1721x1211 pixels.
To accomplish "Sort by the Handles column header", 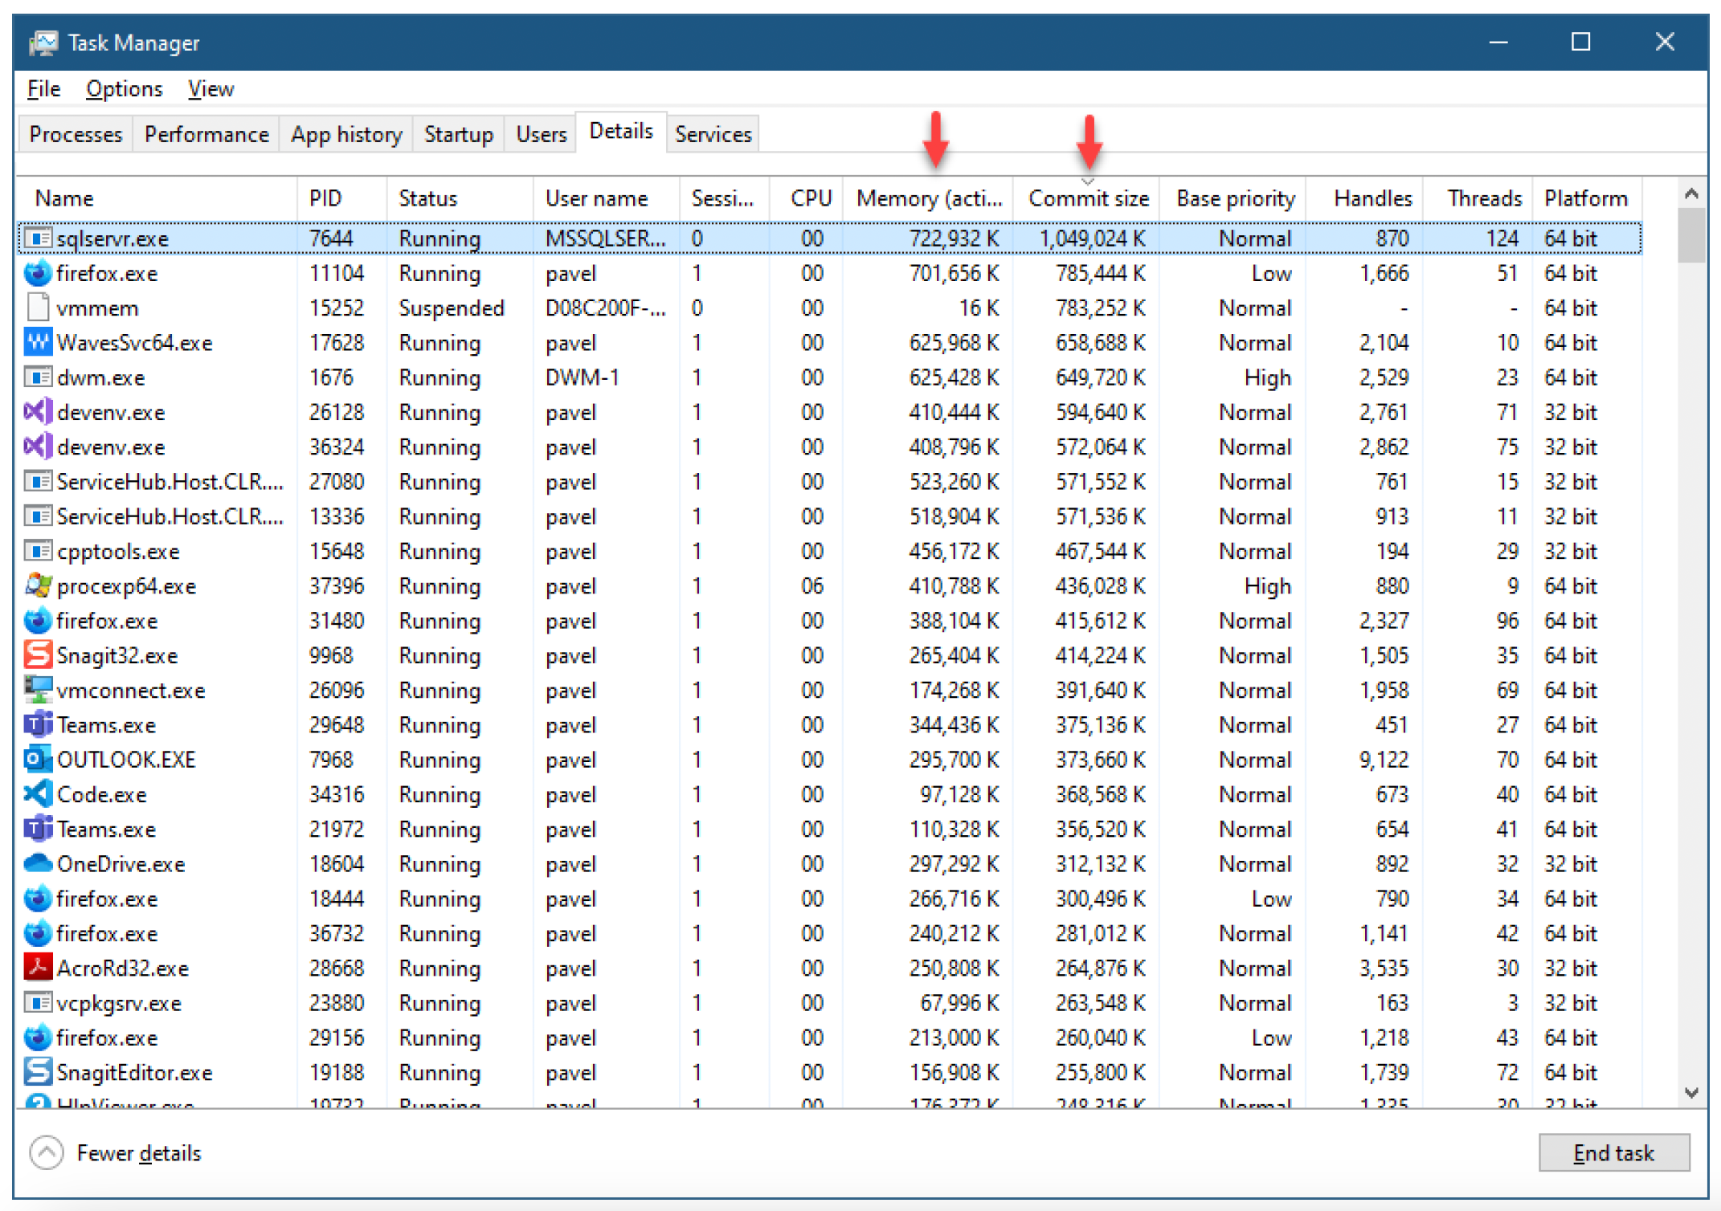I will point(1365,198).
